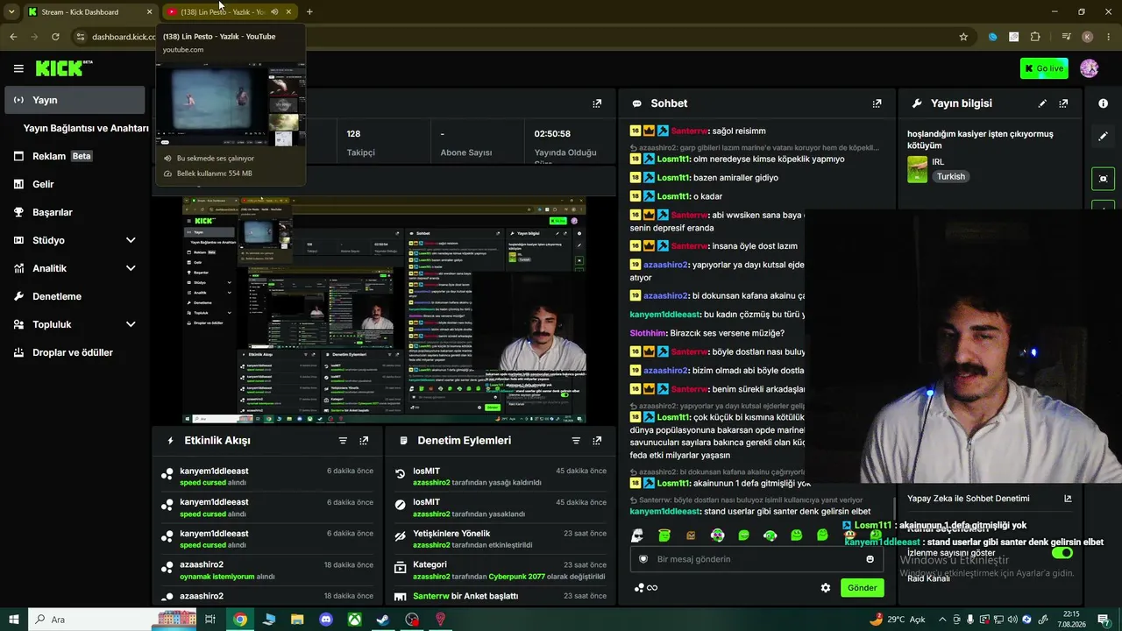1122x631 pixels.
Task: Toggle the İzlenme sayısını göster switch
Action: tap(1062, 553)
